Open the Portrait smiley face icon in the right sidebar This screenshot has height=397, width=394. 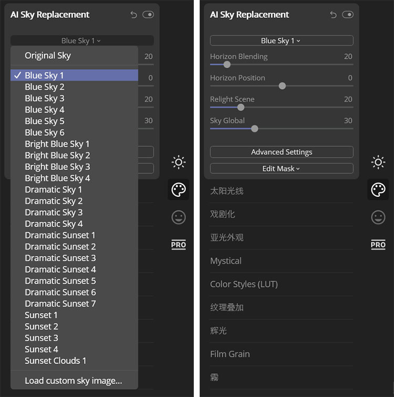coord(378,217)
